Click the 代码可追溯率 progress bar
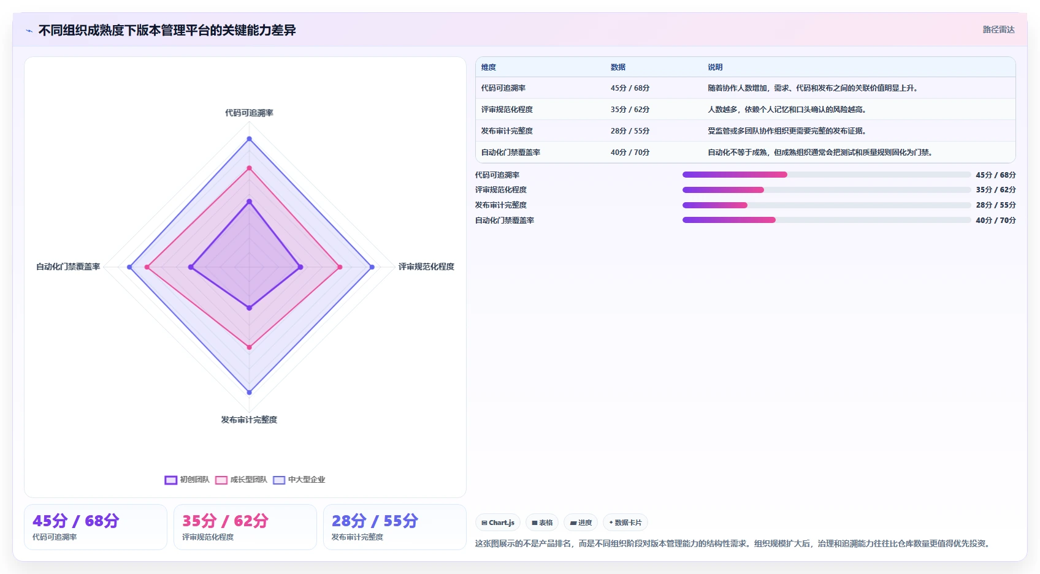1040x574 pixels. pyautogui.click(x=827, y=175)
